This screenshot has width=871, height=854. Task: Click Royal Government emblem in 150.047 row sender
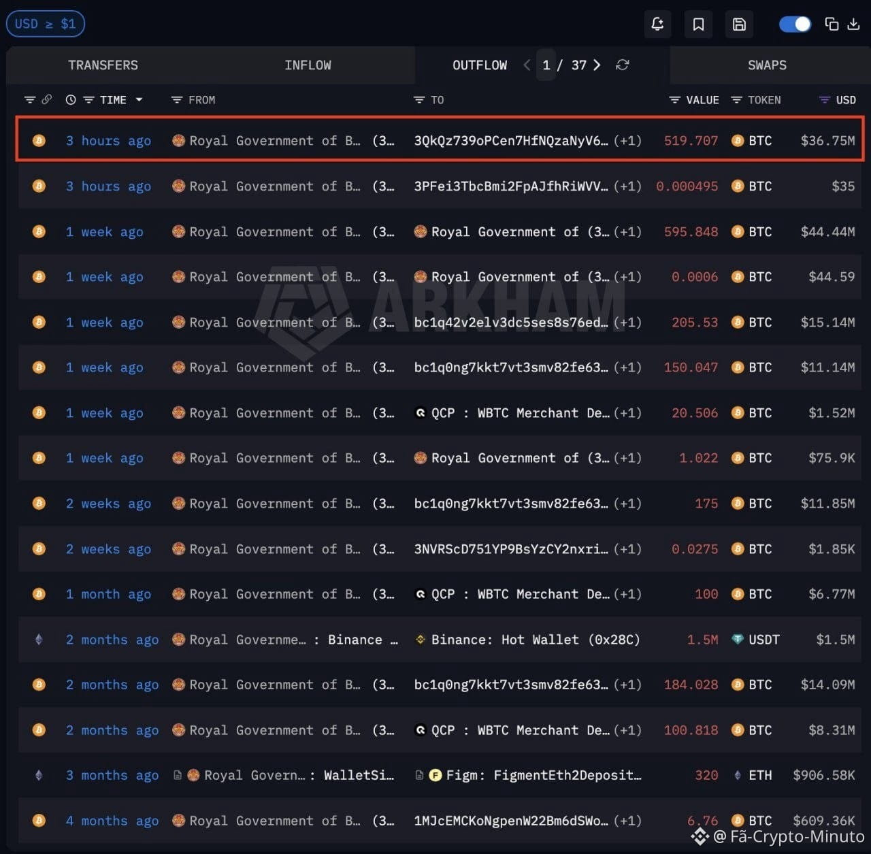point(178,367)
